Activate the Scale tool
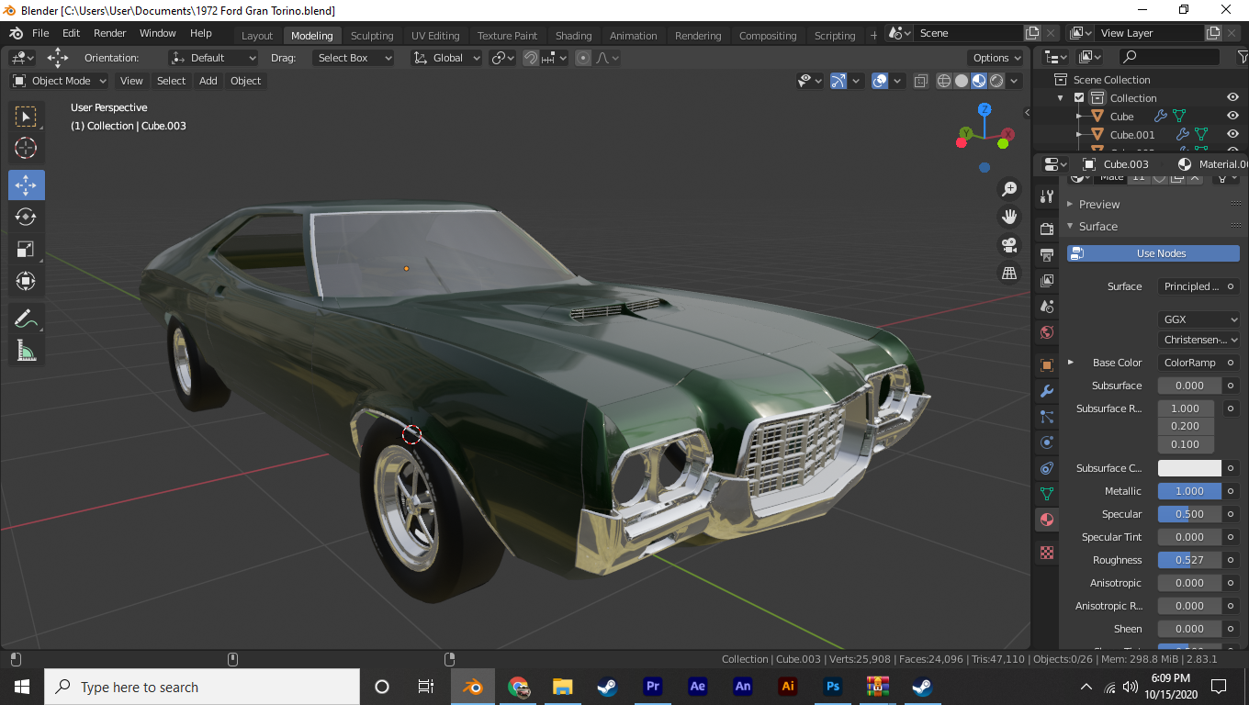Viewport: 1249px width, 705px height. coord(27,249)
